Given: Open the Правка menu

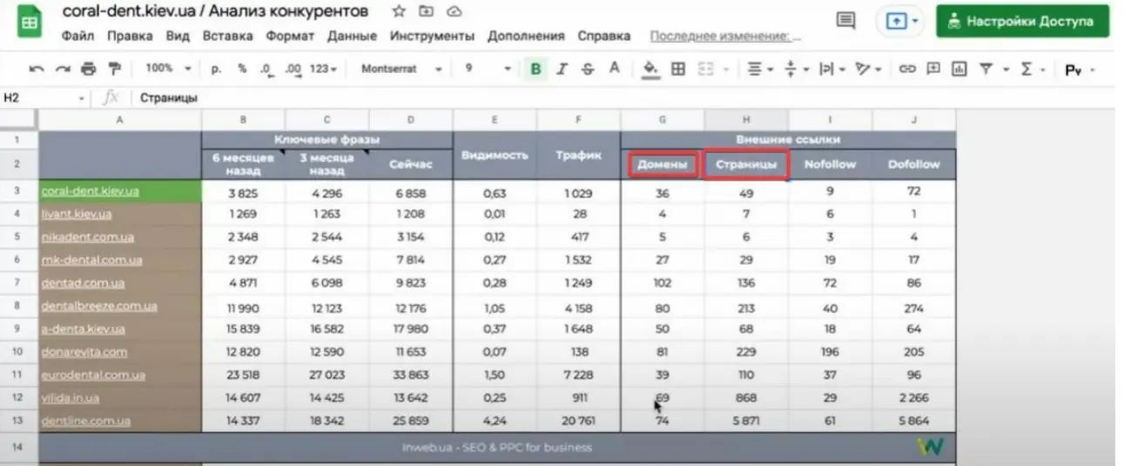Looking at the screenshot, I should click(x=130, y=36).
